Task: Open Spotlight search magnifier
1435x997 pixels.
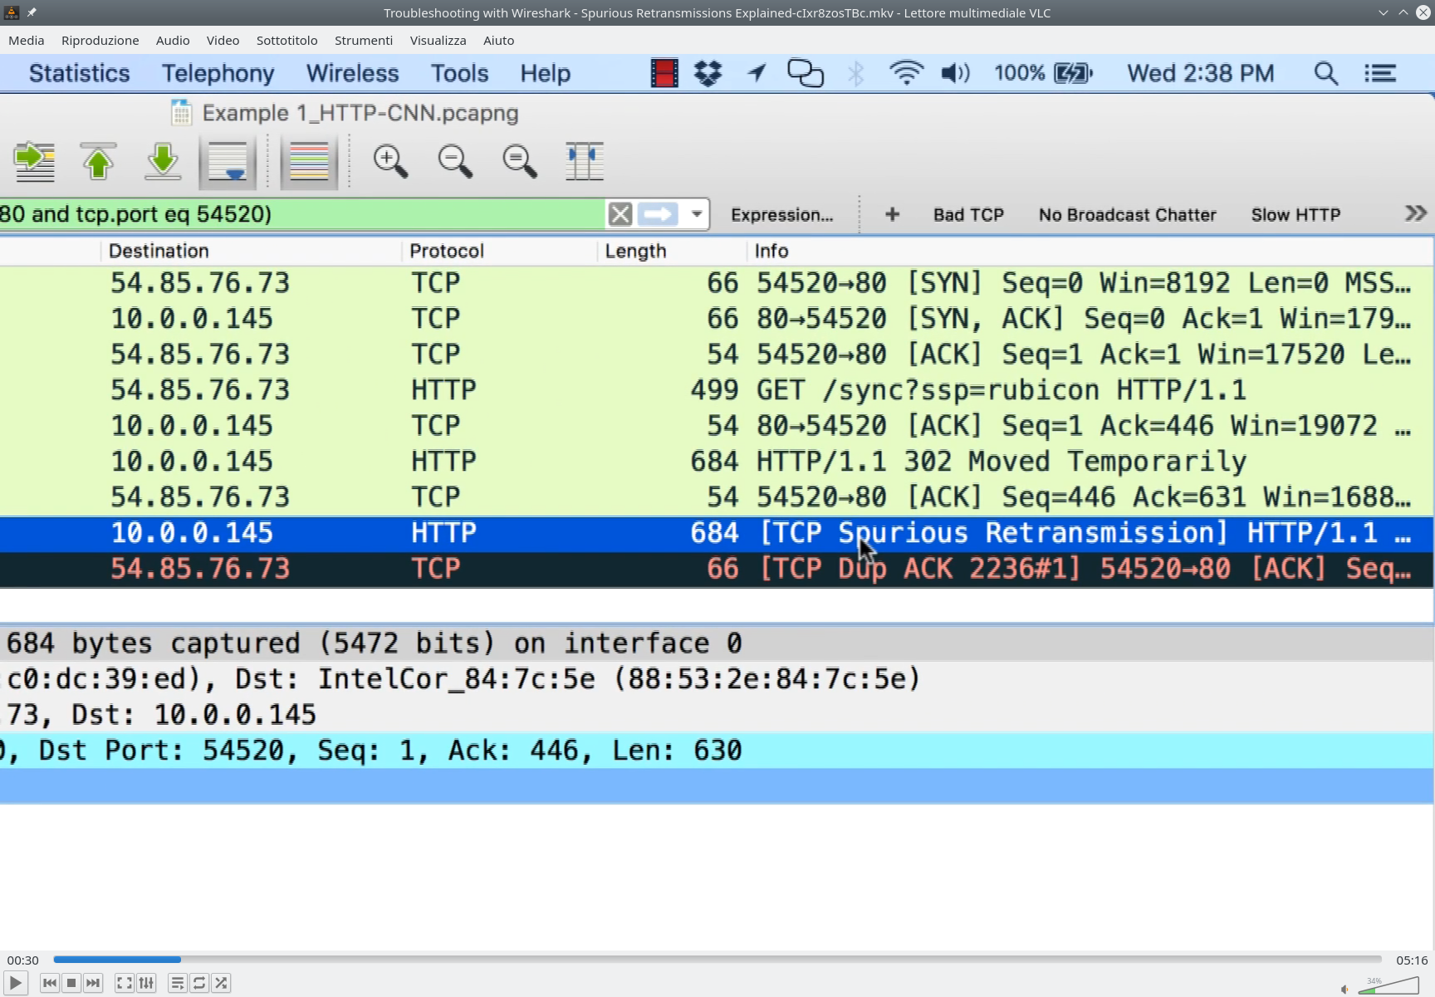Action: click(1326, 73)
